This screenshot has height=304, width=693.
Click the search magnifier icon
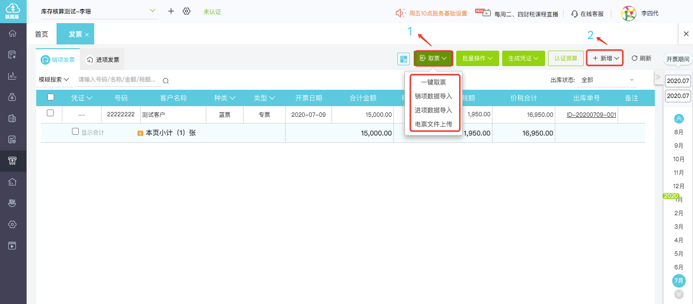click(x=166, y=81)
